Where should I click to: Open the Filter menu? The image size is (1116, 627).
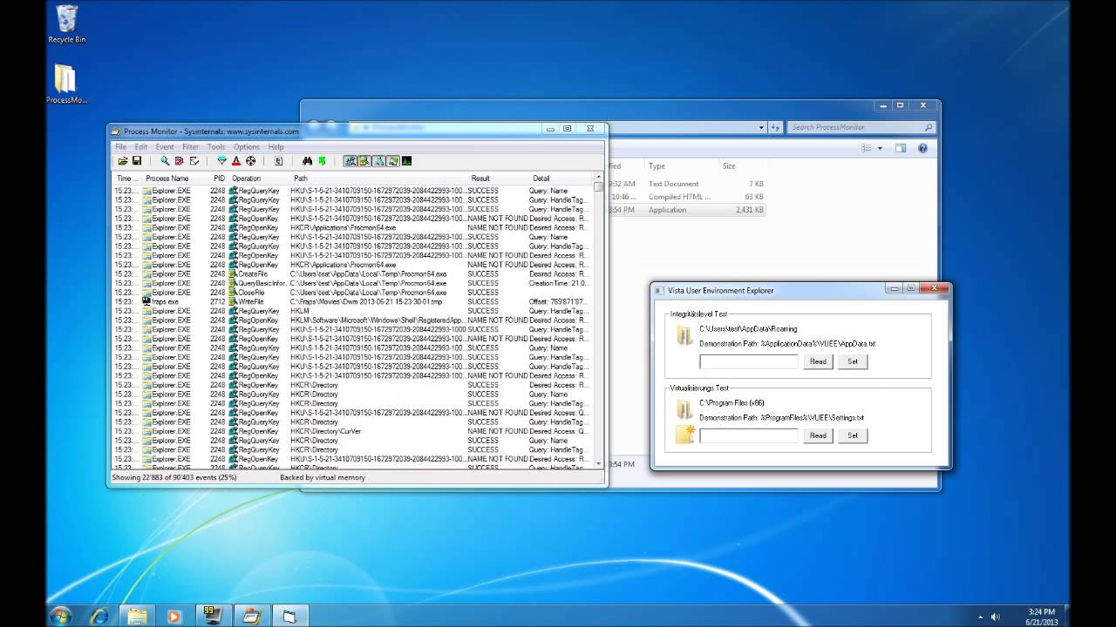point(190,147)
